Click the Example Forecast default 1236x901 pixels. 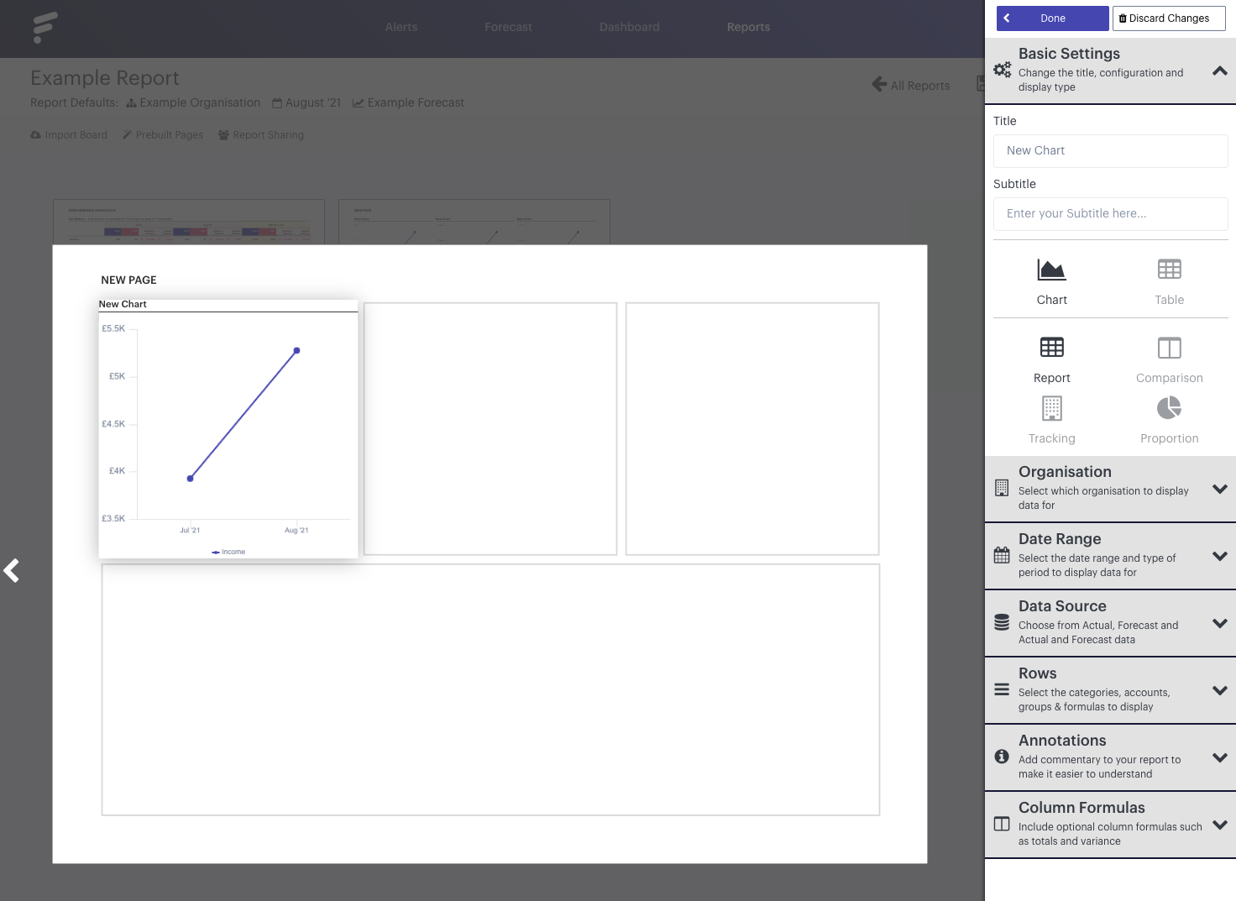click(x=408, y=102)
